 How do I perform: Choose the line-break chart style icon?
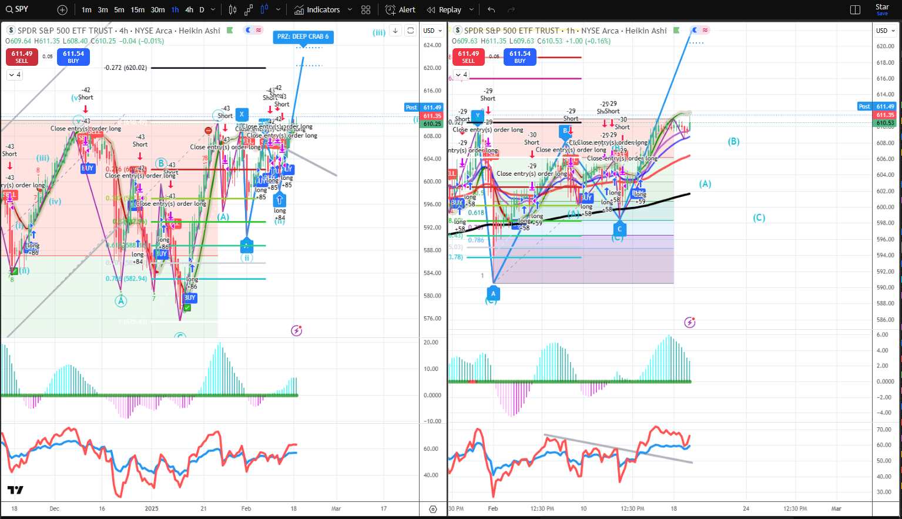tap(249, 10)
